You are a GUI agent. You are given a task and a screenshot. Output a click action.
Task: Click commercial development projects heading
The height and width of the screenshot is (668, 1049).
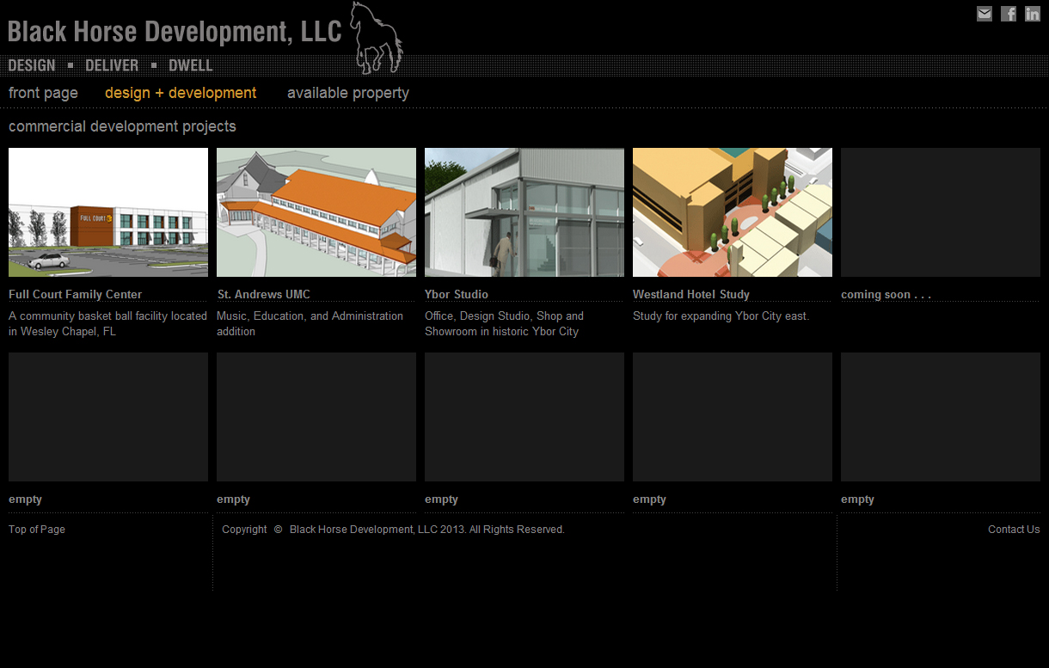click(x=122, y=126)
